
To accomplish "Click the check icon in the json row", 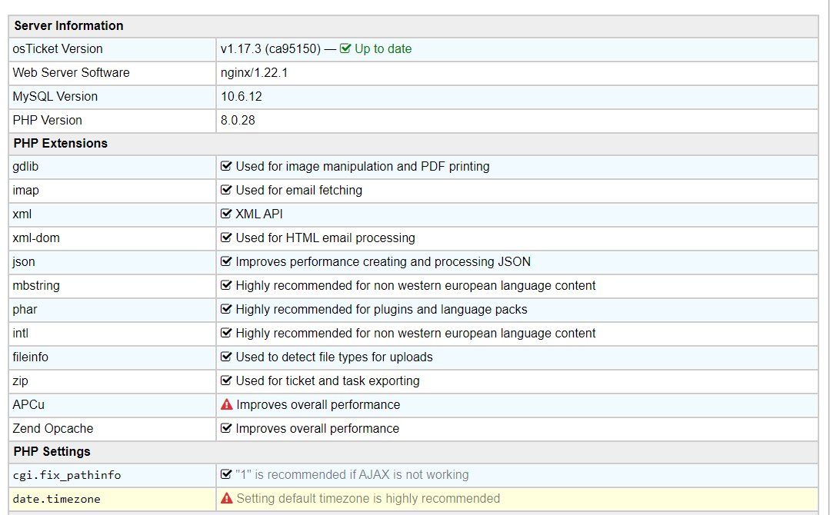I will click(x=226, y=261).
